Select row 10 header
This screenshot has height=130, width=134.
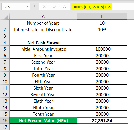coord(5,81)
